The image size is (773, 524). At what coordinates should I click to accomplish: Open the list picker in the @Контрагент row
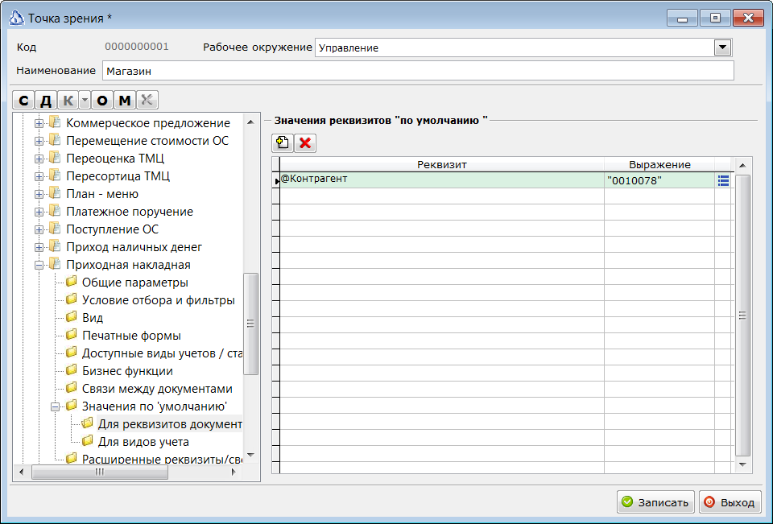pyautogui.click(x=723, y=180)
